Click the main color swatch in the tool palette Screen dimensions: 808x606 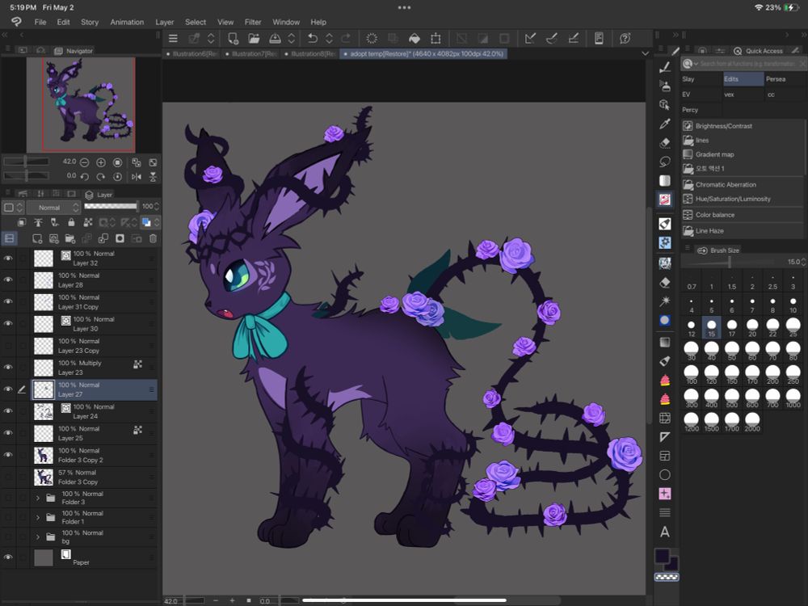pos(663,556)
